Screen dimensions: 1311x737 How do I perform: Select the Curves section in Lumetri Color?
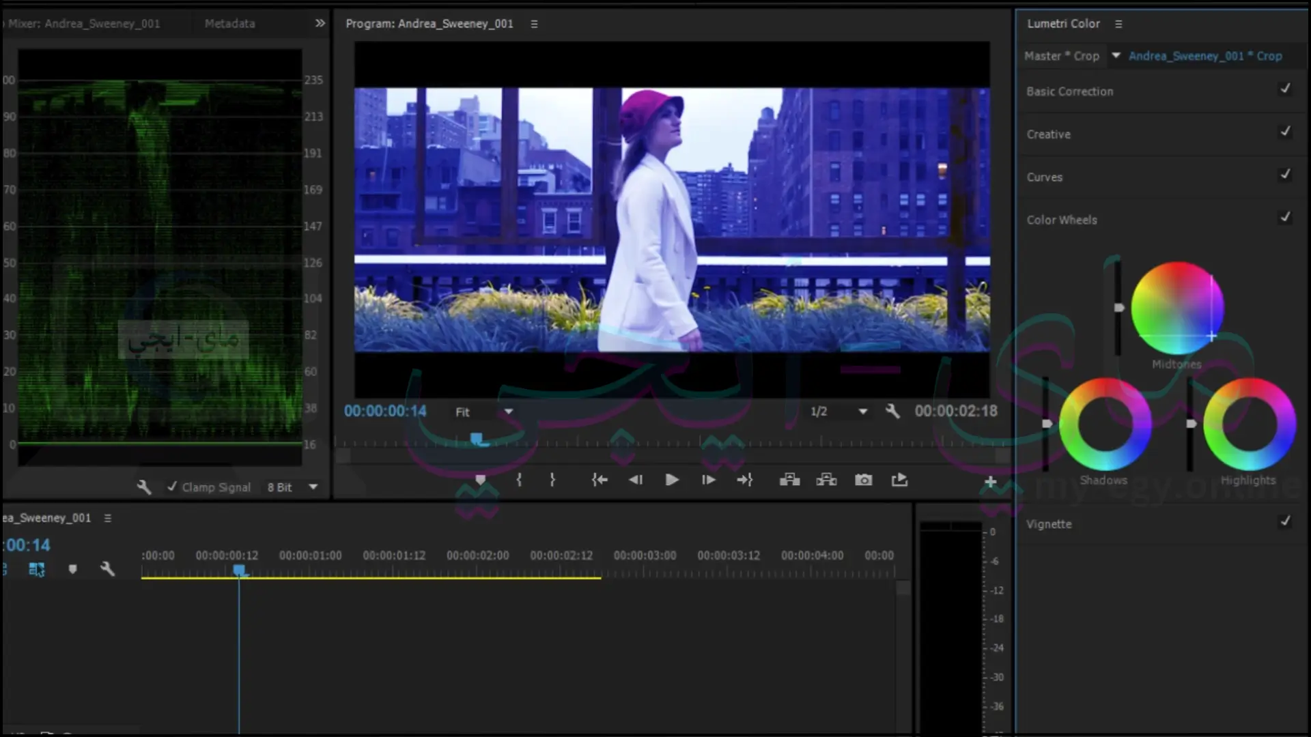1045,176
